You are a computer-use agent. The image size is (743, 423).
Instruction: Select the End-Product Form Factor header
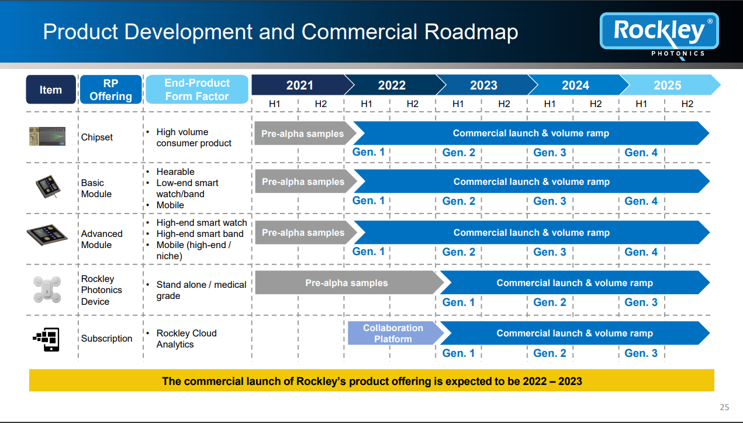pos(197,90)
